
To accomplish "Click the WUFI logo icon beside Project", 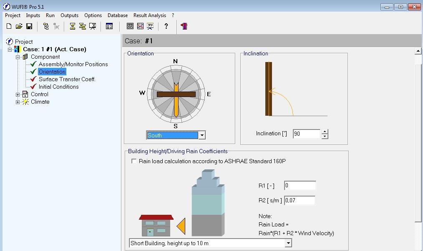I will pos(10,42).
